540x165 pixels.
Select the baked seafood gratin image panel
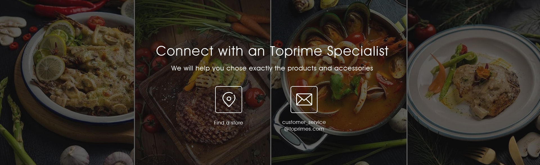click(x=67, y=82)
